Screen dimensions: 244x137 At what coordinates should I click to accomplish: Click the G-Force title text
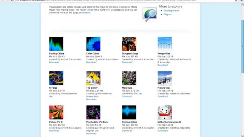(x=53, y=88)
